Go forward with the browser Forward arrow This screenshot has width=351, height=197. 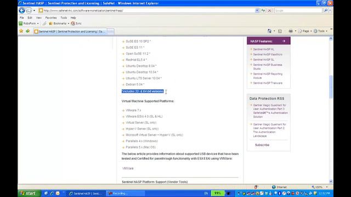pyautogui.click(x=29, y=10)
